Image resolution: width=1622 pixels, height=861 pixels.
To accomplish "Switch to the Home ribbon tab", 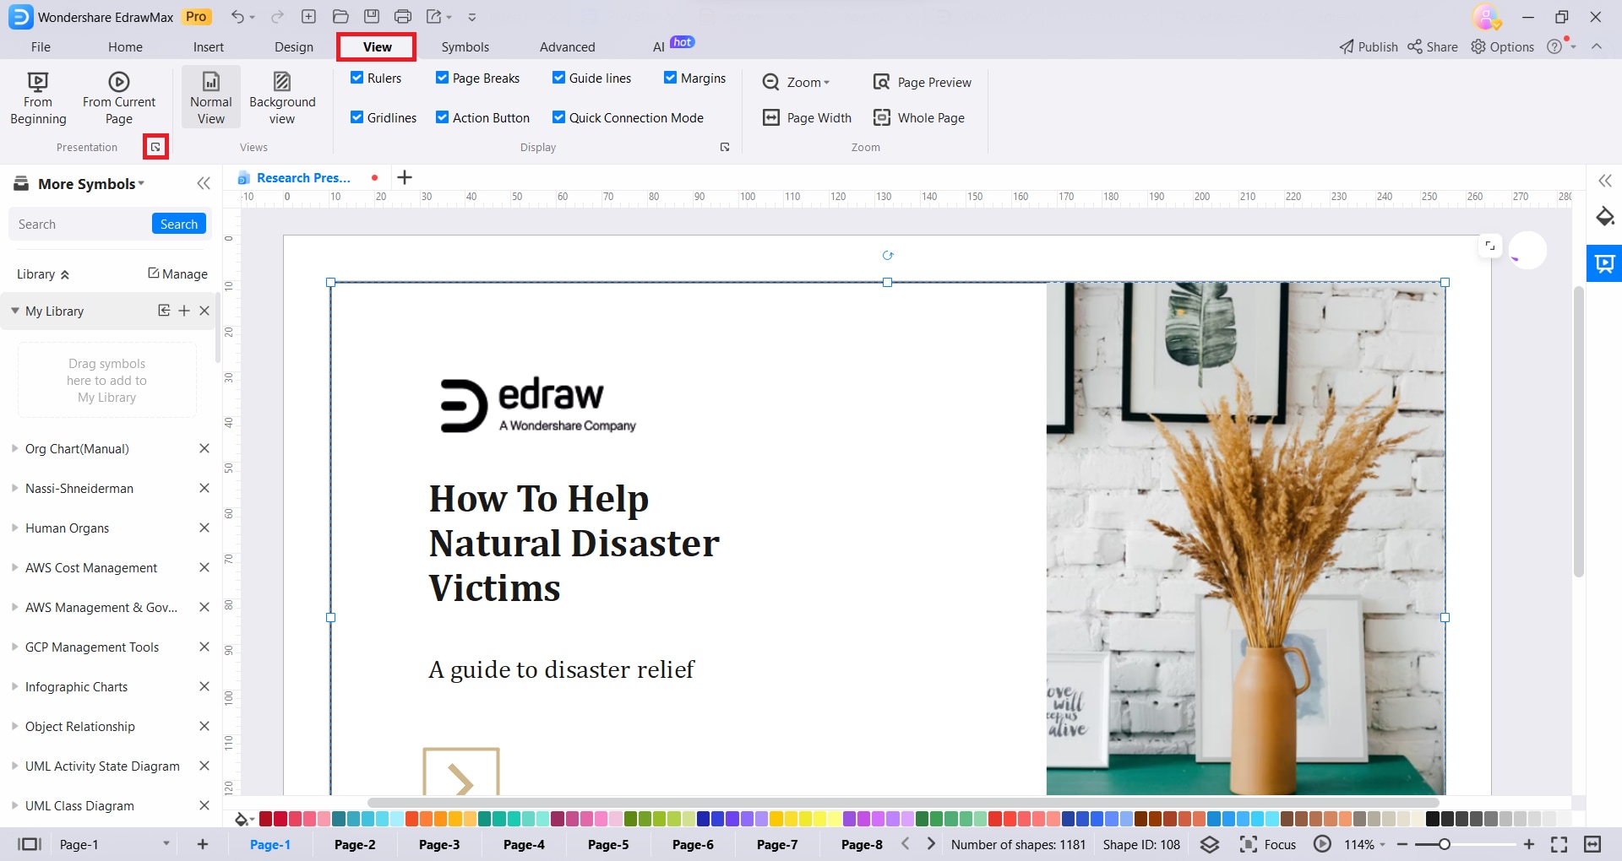I will (125, 46).
